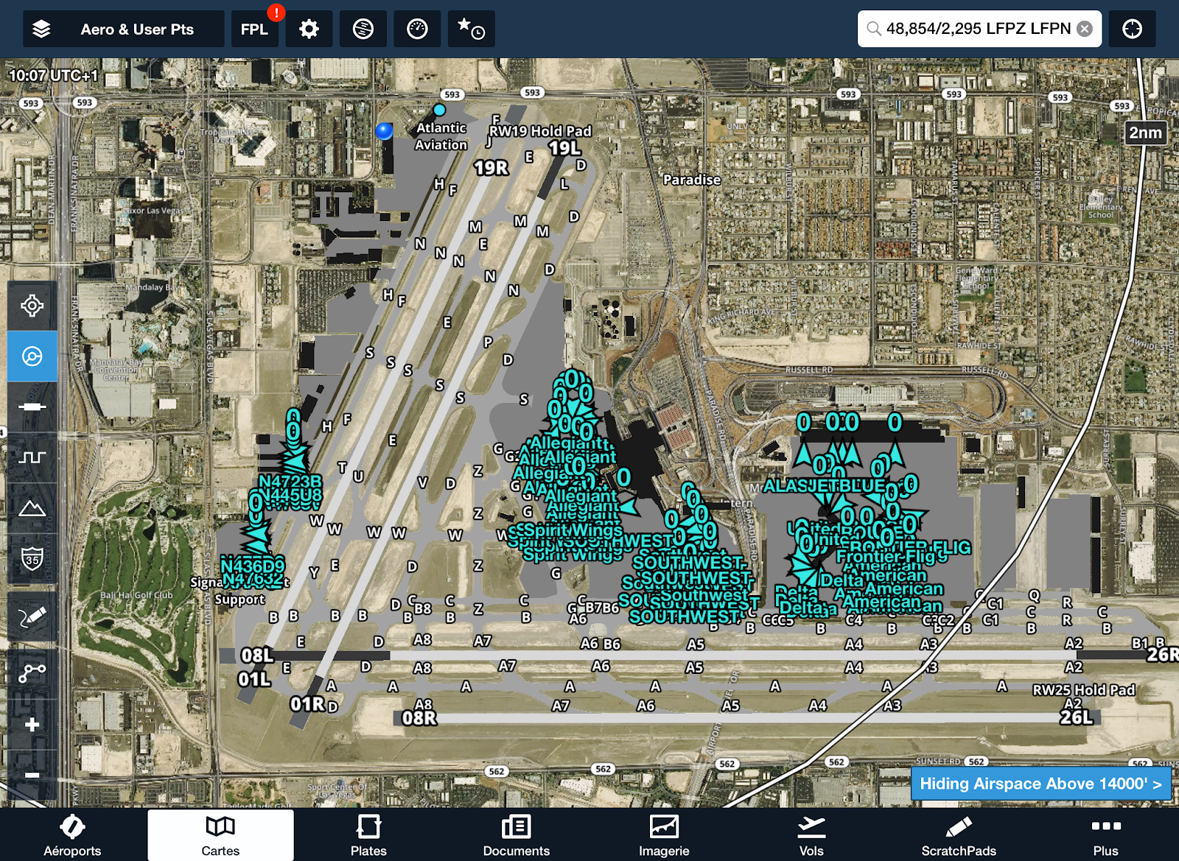The image size is (1179, 861).
Task: Zoom in using the plus button
Action: tap(32, 724)
